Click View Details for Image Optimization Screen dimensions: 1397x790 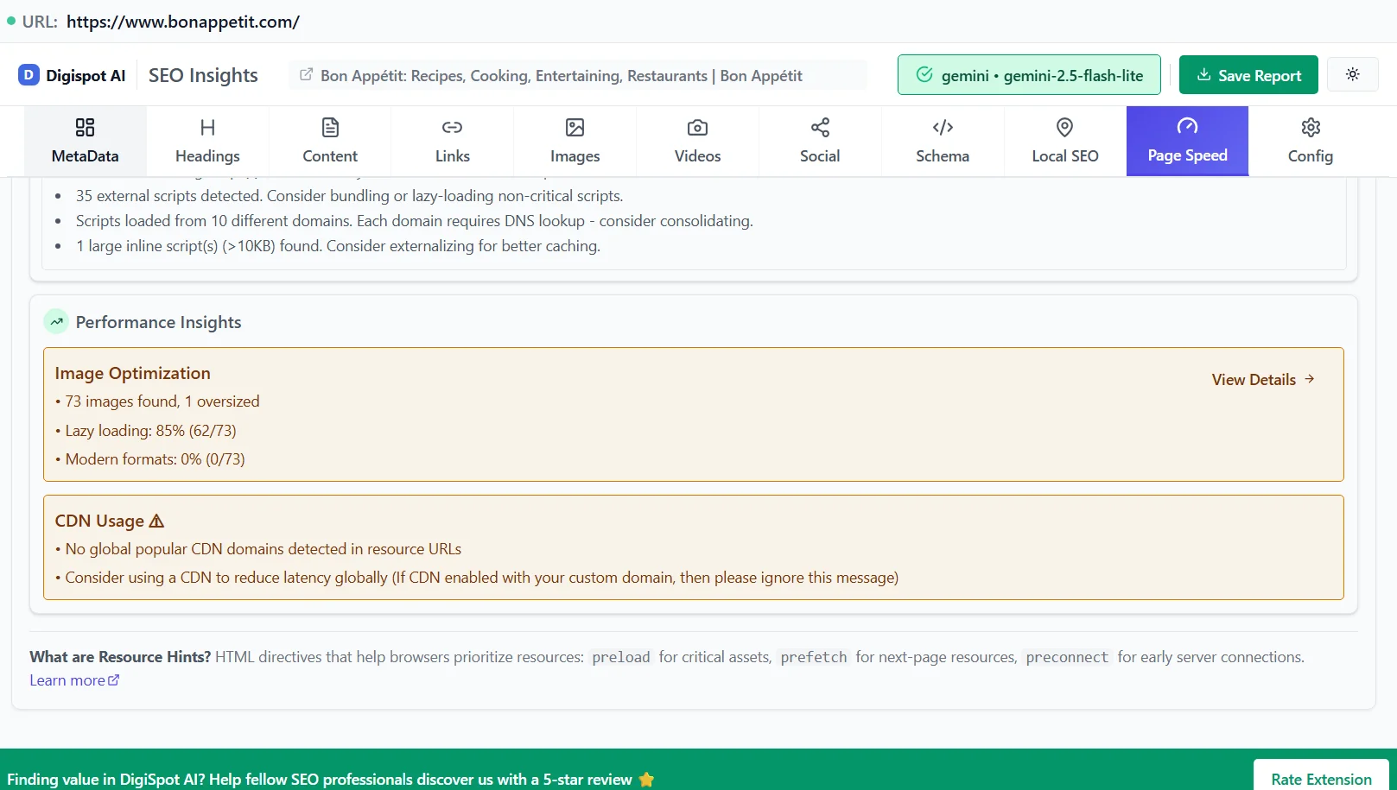tap(1263, 380)
